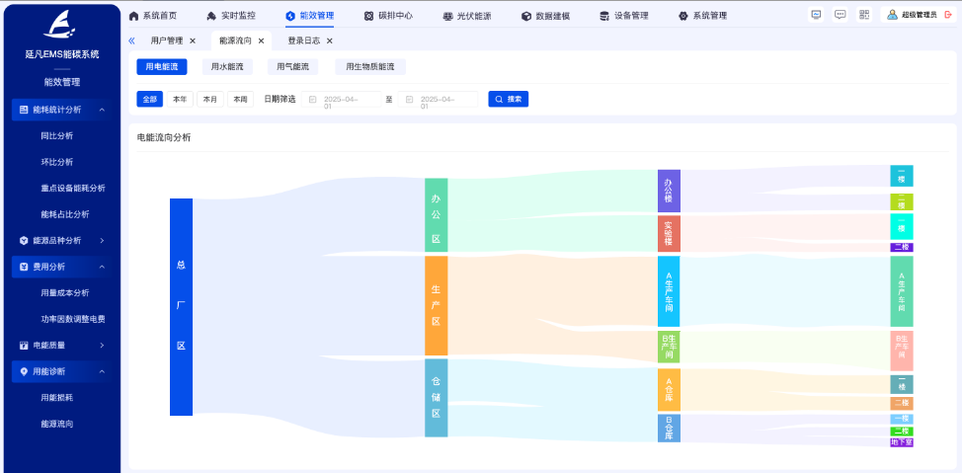This screenshot has height=473, width=962.
Task: Switch to the 用水能流 tab
Action: point(227,67)
